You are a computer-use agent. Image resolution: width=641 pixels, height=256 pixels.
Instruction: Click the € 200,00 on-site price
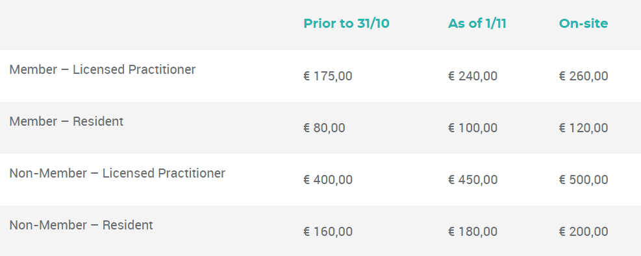coord(583,231)
